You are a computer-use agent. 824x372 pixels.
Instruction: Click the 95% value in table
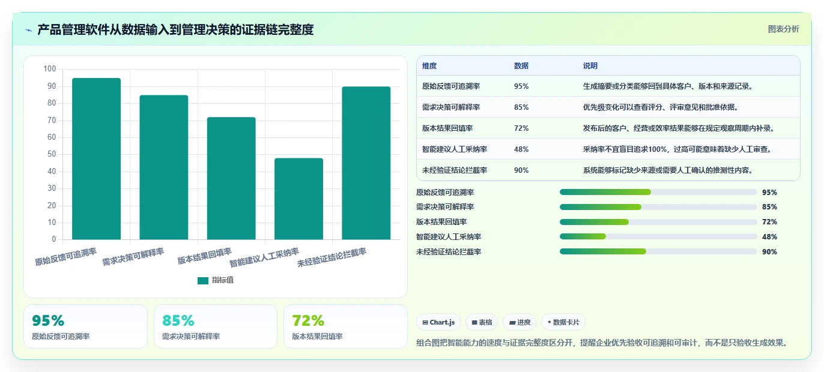pos(521,86)
